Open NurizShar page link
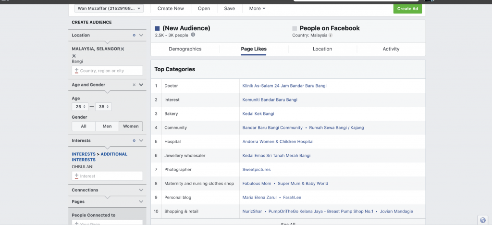Screen dimensions: 492x225 tap(252, 212)
